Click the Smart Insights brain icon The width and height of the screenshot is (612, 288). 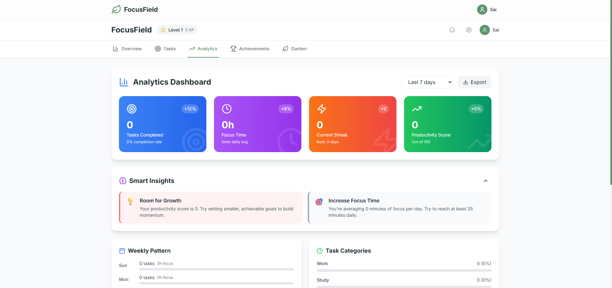(x=123, y=181)
